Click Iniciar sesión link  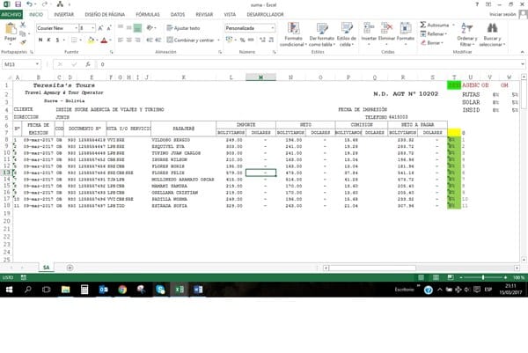click(502, 15)
